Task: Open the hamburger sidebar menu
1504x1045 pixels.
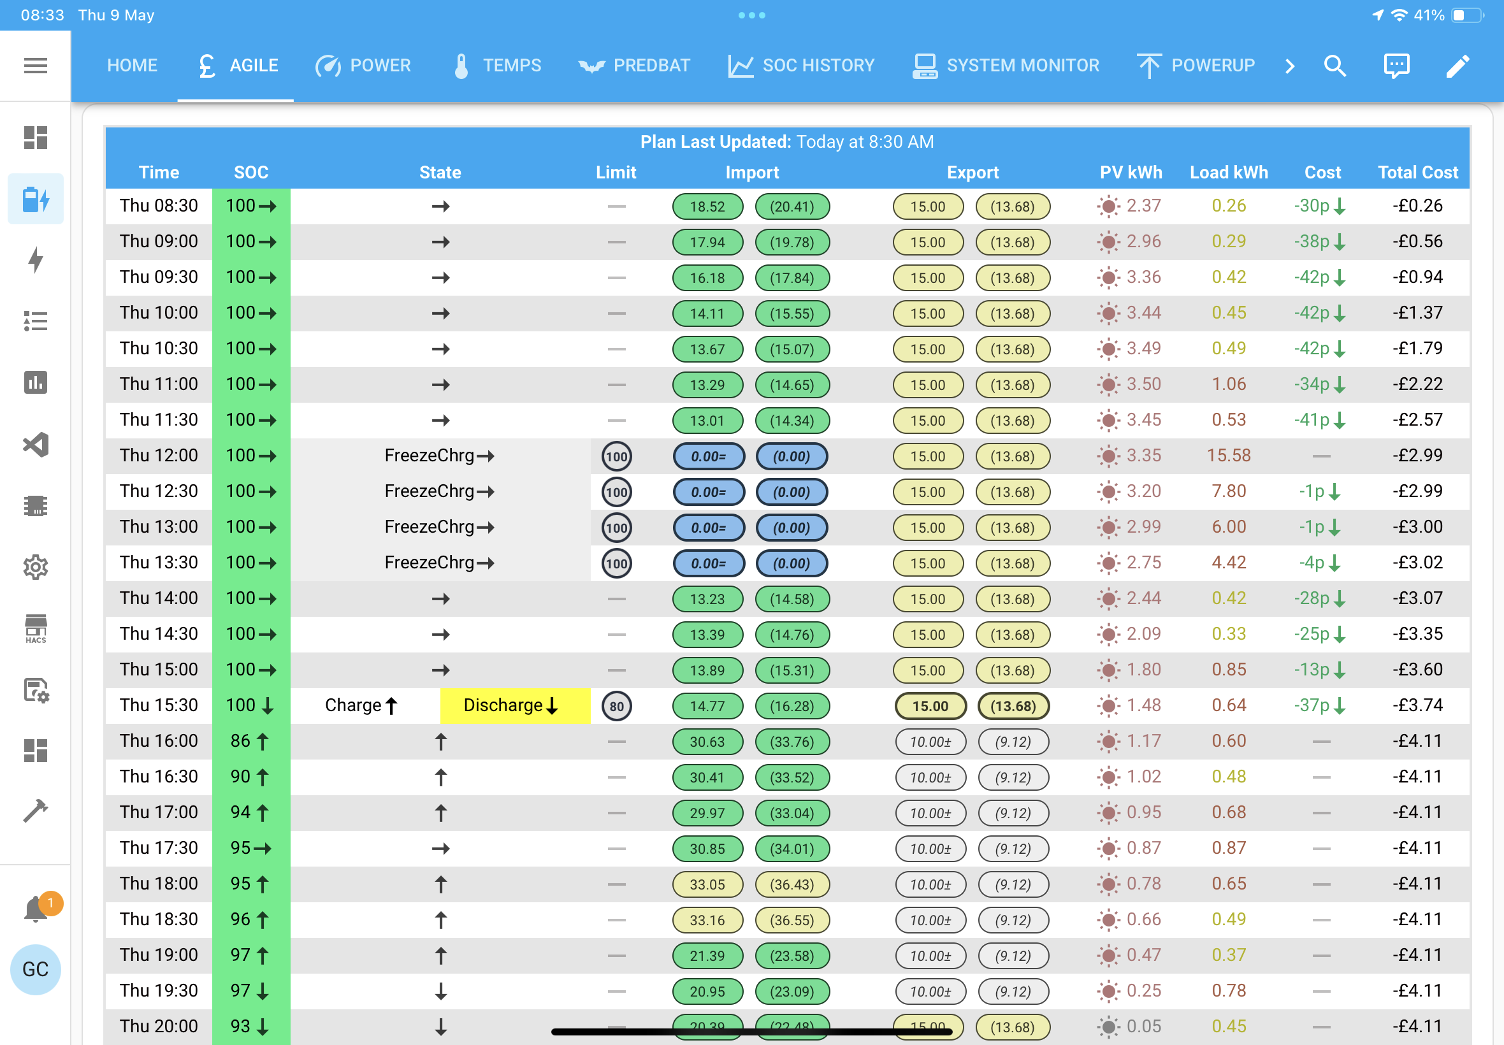Action: [35, 66]
